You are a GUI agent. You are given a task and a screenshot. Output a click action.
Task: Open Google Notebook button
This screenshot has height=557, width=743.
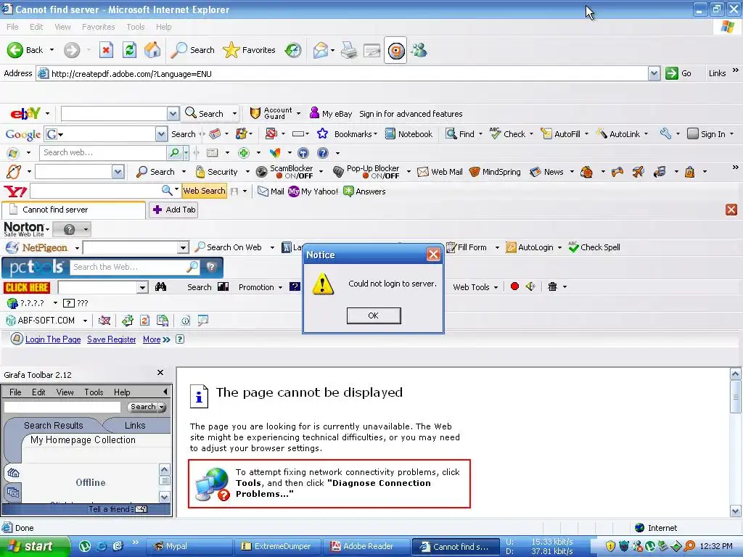click(x=409, y=134)
